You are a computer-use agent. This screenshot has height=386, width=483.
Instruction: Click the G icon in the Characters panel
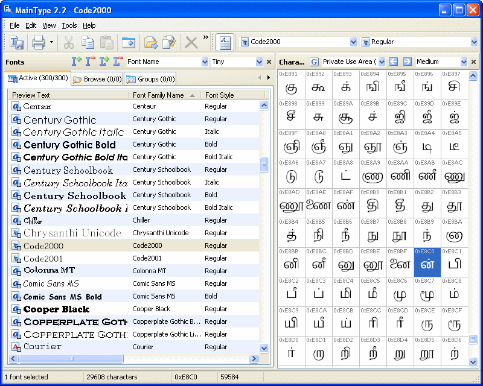click(x=314, y=62)
